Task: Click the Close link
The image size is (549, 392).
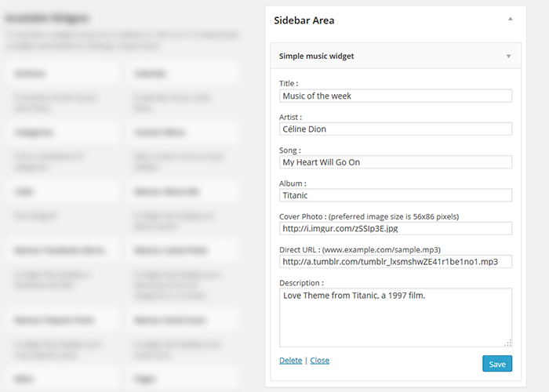Action: [319, 361]
